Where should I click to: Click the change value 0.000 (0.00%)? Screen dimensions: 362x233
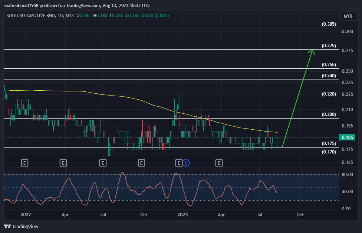click(155, 16)
